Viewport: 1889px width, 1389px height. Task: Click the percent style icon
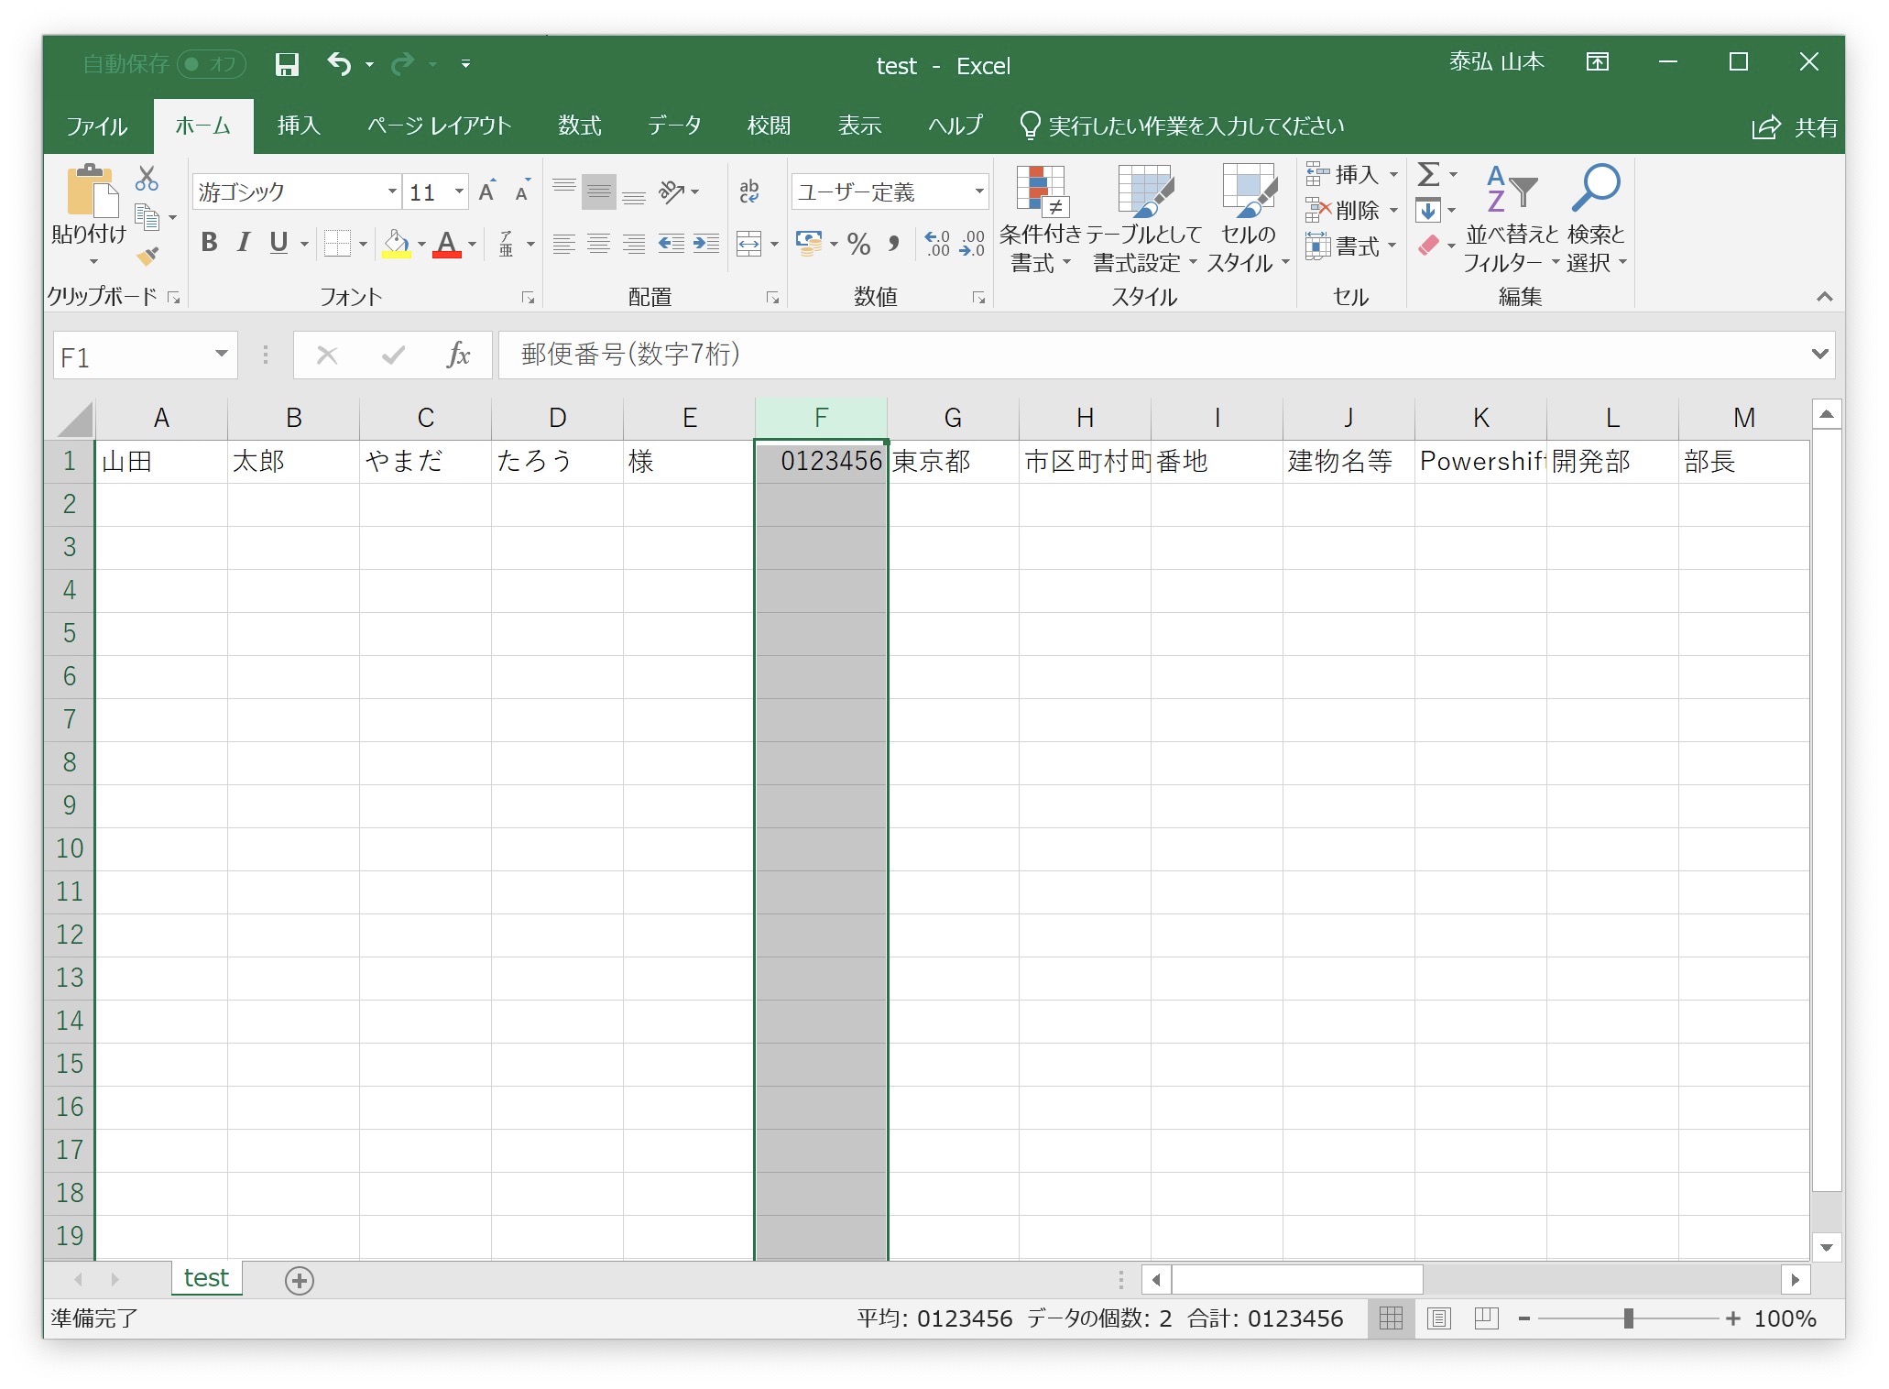[x=858, y=244]
